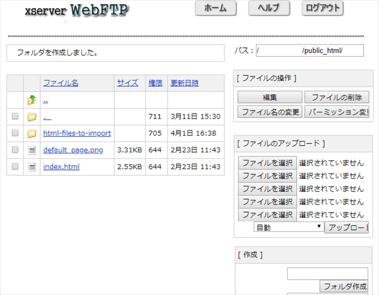The image size is (379, 295).
Task: Click the フォルダ作成 button
Action: point(344,286)
